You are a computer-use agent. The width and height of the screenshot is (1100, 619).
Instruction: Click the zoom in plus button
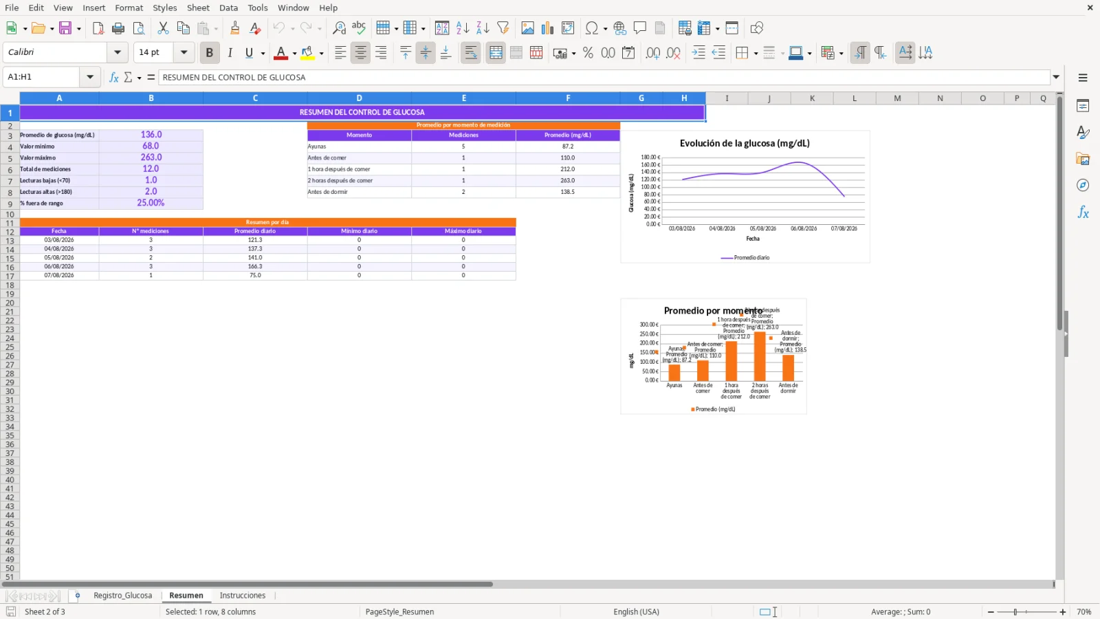[x=1063, y=612]
